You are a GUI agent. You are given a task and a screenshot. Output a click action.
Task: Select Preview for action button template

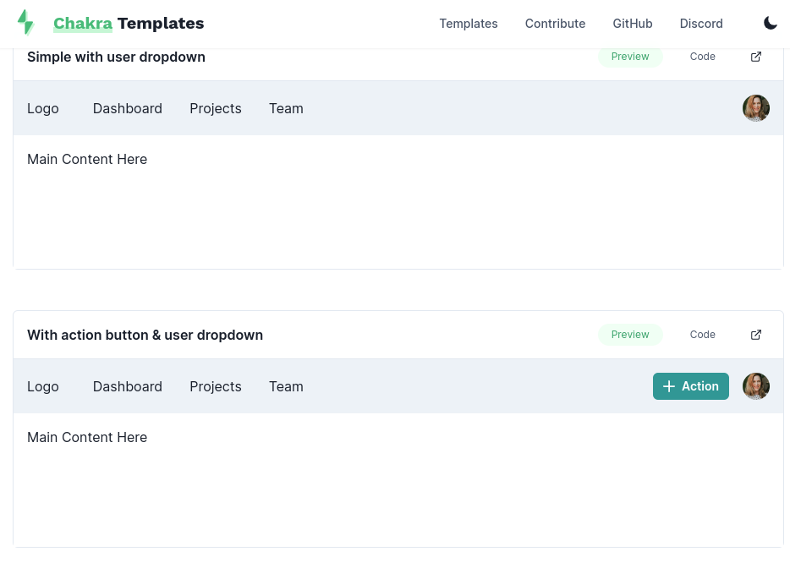[630, 335]
